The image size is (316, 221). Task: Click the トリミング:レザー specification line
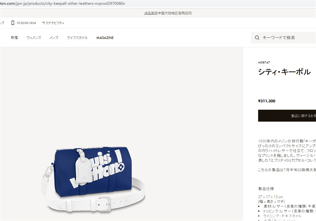(289, 211)
